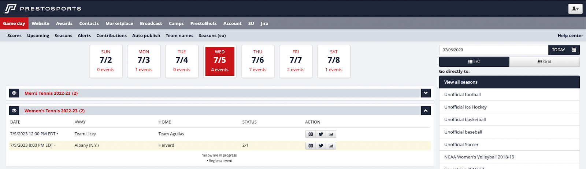This screenshot has width=586, height=169.
Task: Tweet the Albany vs Harvard game
Action: [321, 146]
